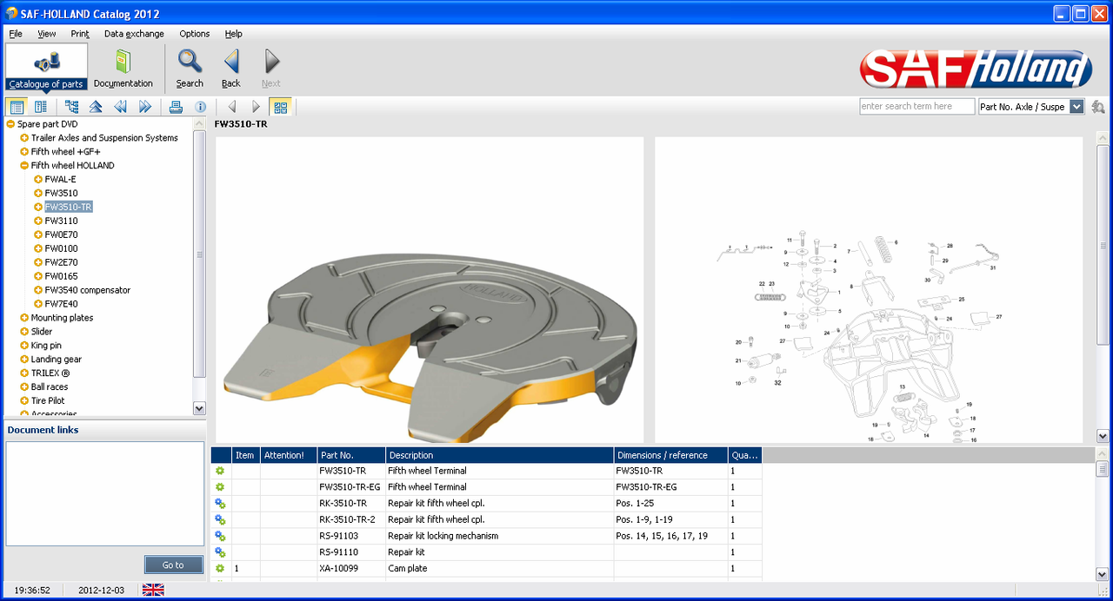Click the double right-arrow next icon
This screenshot has height=601, width=1113.
pos(144,107)
